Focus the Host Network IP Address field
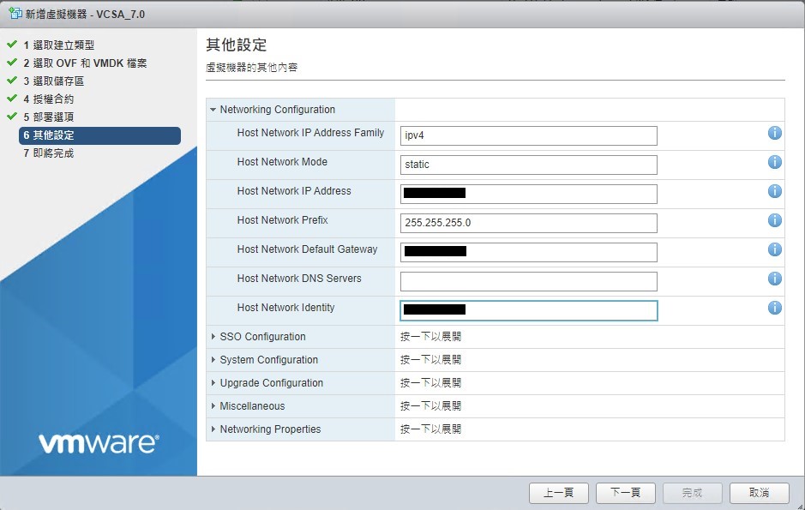805x510 pixels. tap(528, 194)
